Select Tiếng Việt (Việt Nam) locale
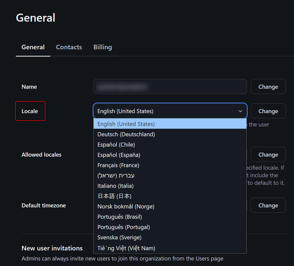The image size is (294, 266). pyautogui.click(x=126, y=248)
